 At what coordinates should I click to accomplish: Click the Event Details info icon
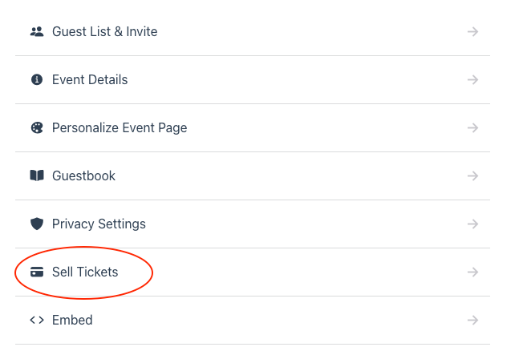(x=36, y=80)
